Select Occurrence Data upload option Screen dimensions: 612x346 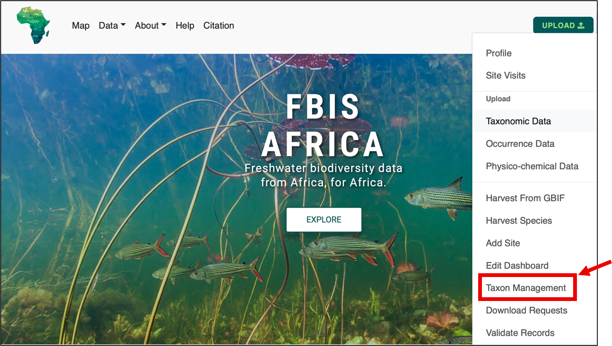point(520,144)
